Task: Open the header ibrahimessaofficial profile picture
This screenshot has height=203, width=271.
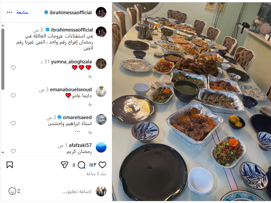Action: (x=101, y=12)
